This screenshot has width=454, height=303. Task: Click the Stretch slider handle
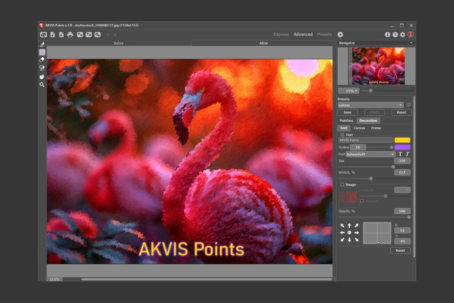pos(371,179)
